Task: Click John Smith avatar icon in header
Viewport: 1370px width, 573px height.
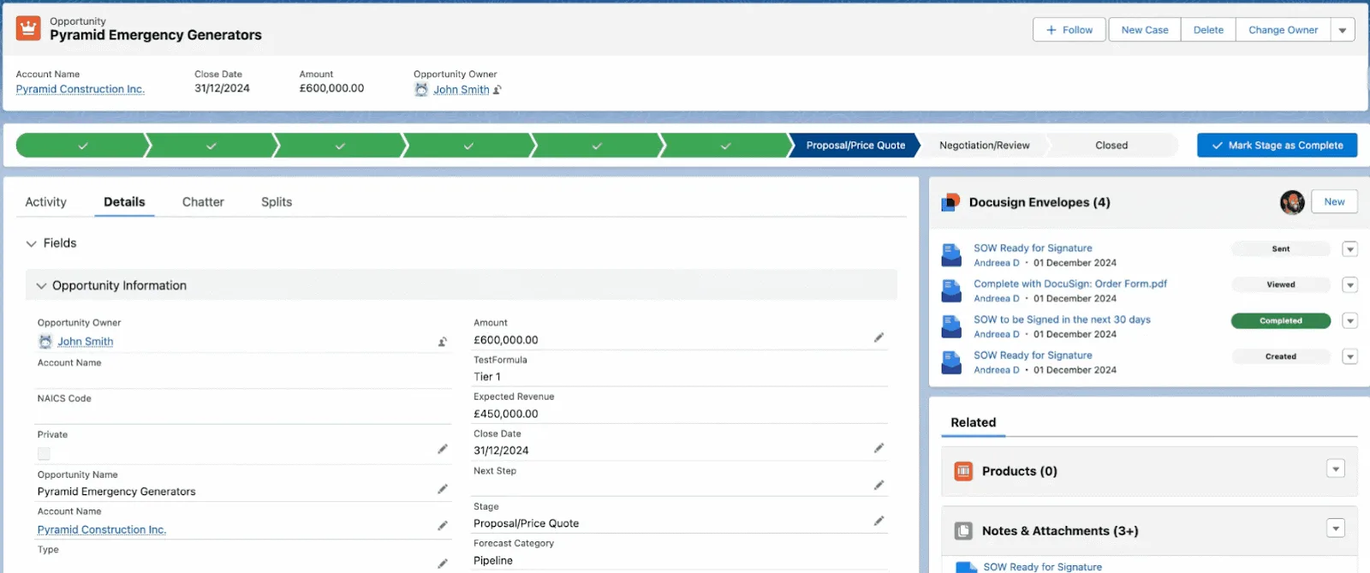Action: click(x=421, y=89)
